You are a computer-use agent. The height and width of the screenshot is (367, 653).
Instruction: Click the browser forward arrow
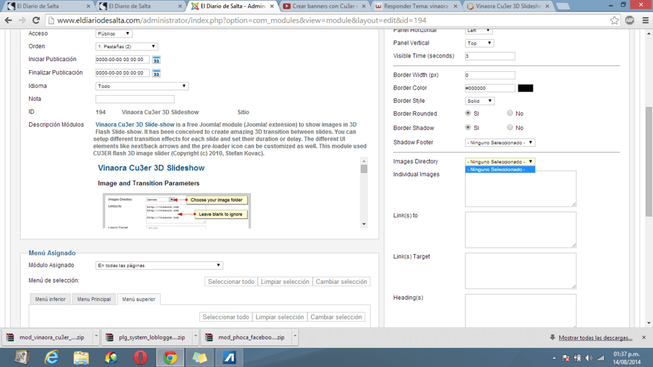pos(22,20)
